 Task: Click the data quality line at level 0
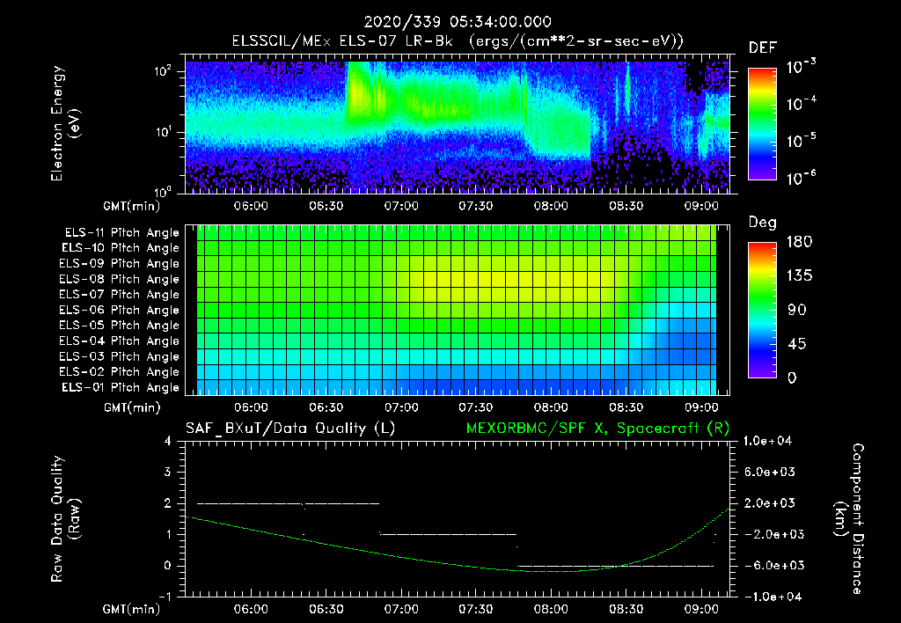click(615, 566)
